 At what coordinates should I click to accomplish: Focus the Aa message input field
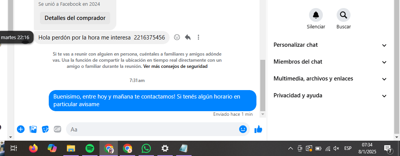(153, 129)
